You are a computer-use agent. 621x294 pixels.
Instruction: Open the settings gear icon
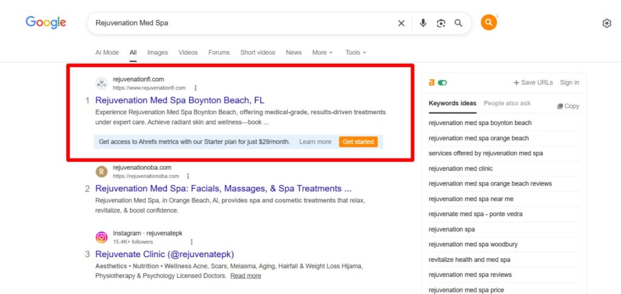(x=606, y=23)
